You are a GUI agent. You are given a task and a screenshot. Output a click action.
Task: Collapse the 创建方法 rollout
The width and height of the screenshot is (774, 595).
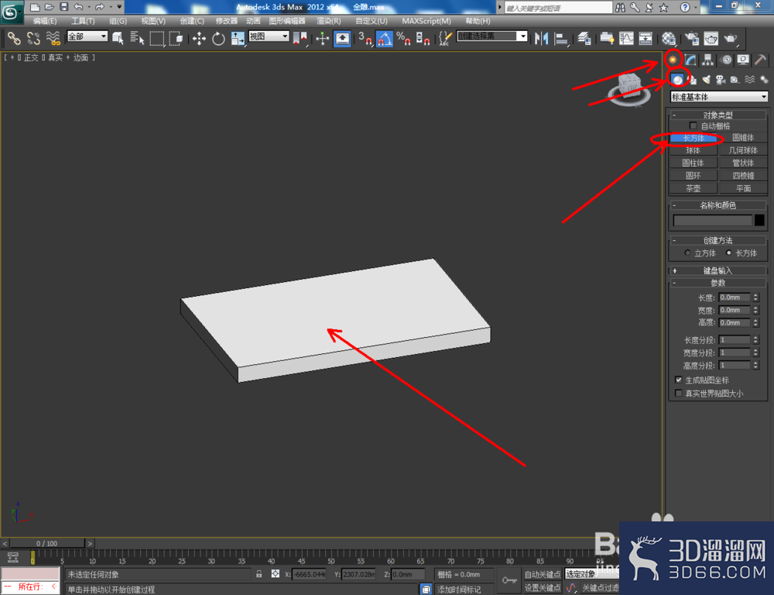point(717,240)
